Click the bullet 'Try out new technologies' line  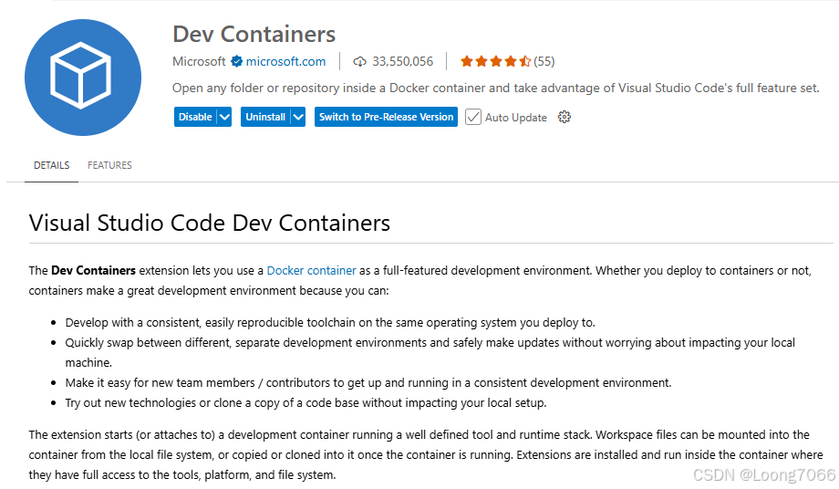306,403
